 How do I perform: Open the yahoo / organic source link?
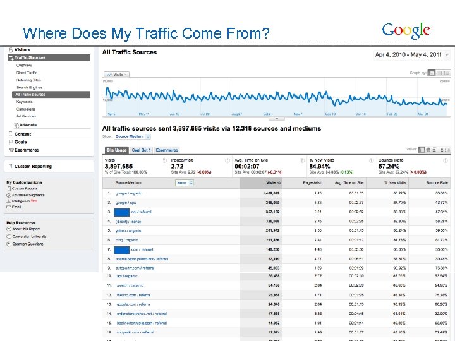128,231
